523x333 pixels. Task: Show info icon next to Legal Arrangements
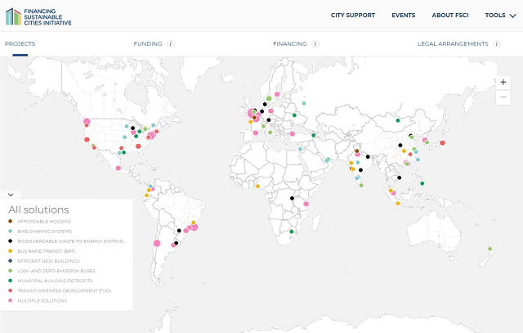[497, 43]
